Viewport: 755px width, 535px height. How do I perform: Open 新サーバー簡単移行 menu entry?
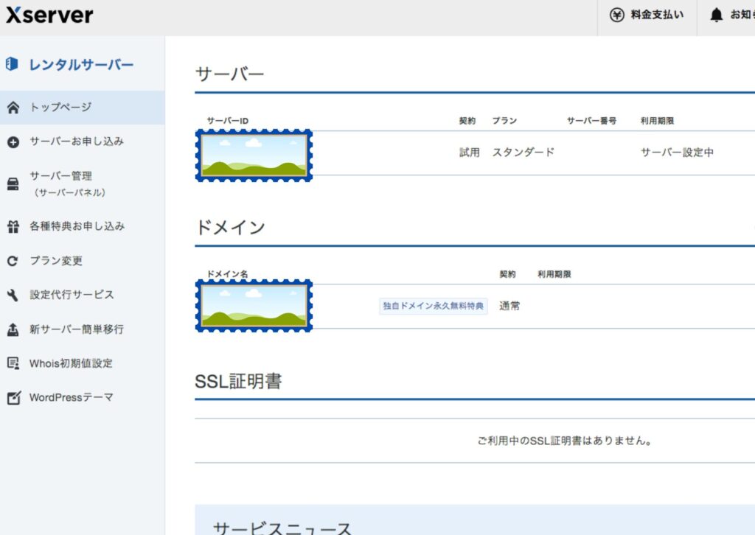pyautogui.click(x=83, y=329)
